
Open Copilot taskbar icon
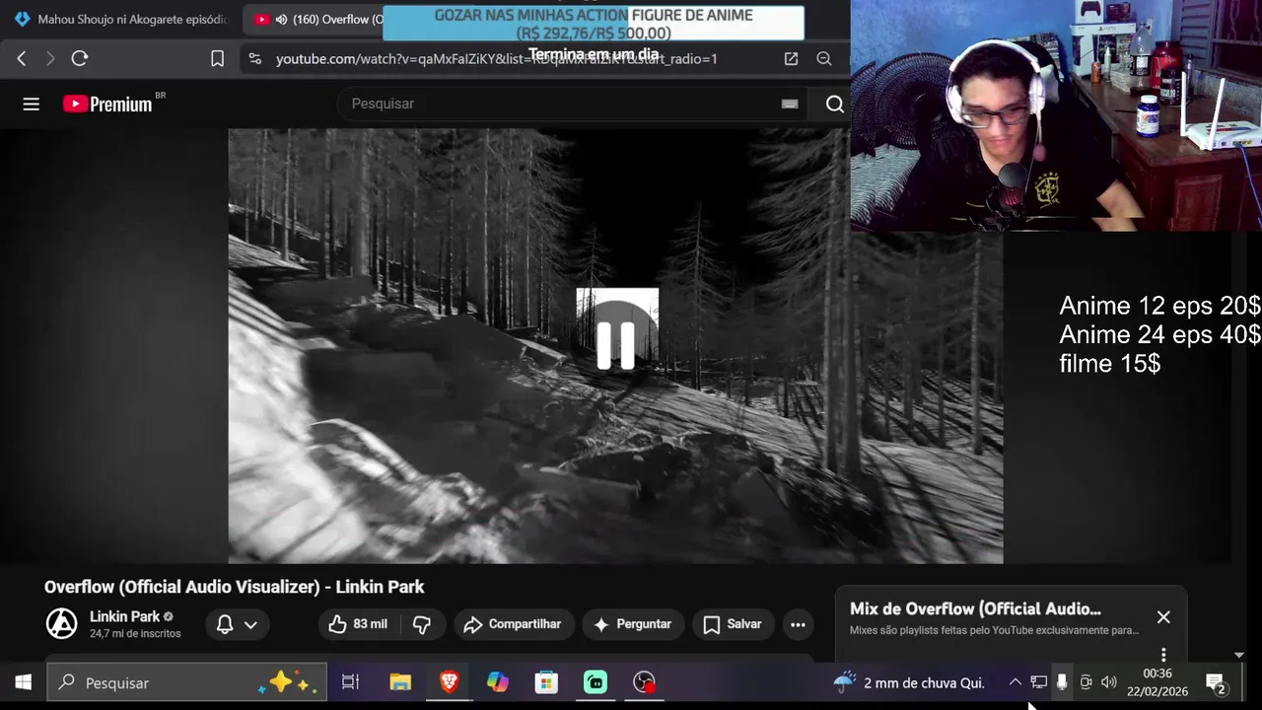point(498,682)
